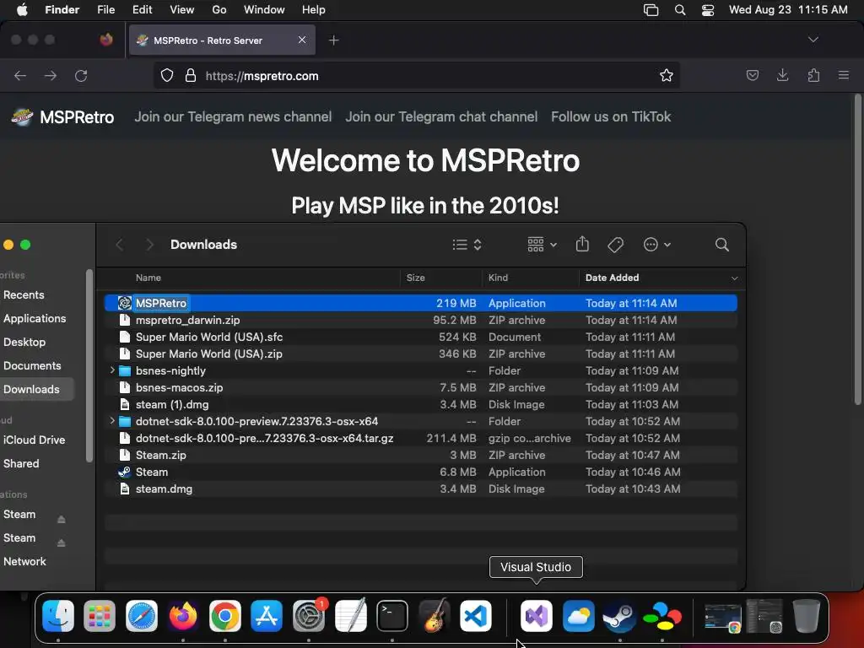Save to Pocket icon in Firefox
This screenshot has width=864, height=648.
pyautogui.click(x=752, y=75)
